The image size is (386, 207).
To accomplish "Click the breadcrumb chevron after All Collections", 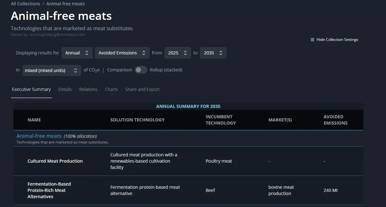I will pyautogui.click(x=43, y=4).
